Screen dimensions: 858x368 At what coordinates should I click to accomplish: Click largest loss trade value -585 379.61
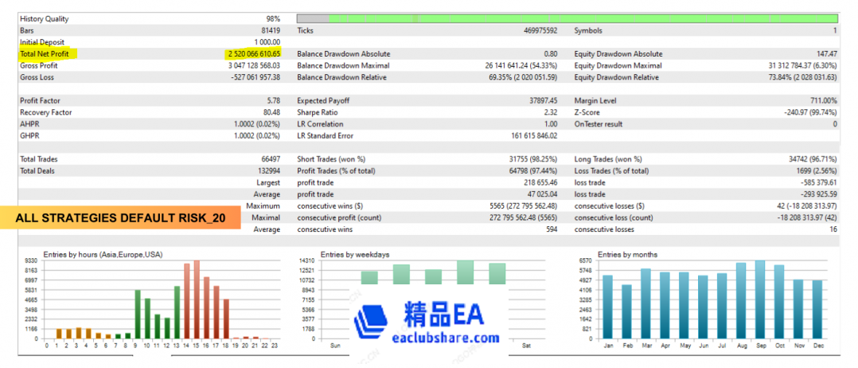pos(819,182)
